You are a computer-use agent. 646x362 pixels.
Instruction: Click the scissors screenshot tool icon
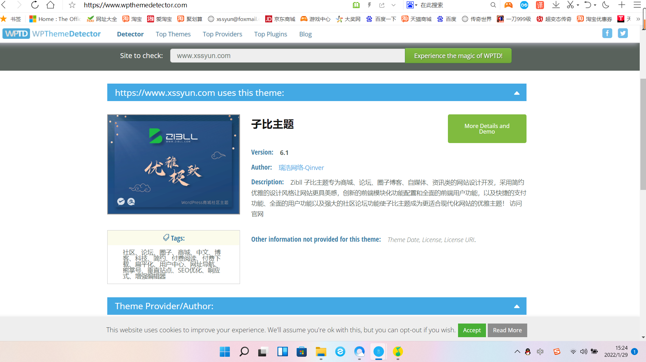[x=570, y=5]
